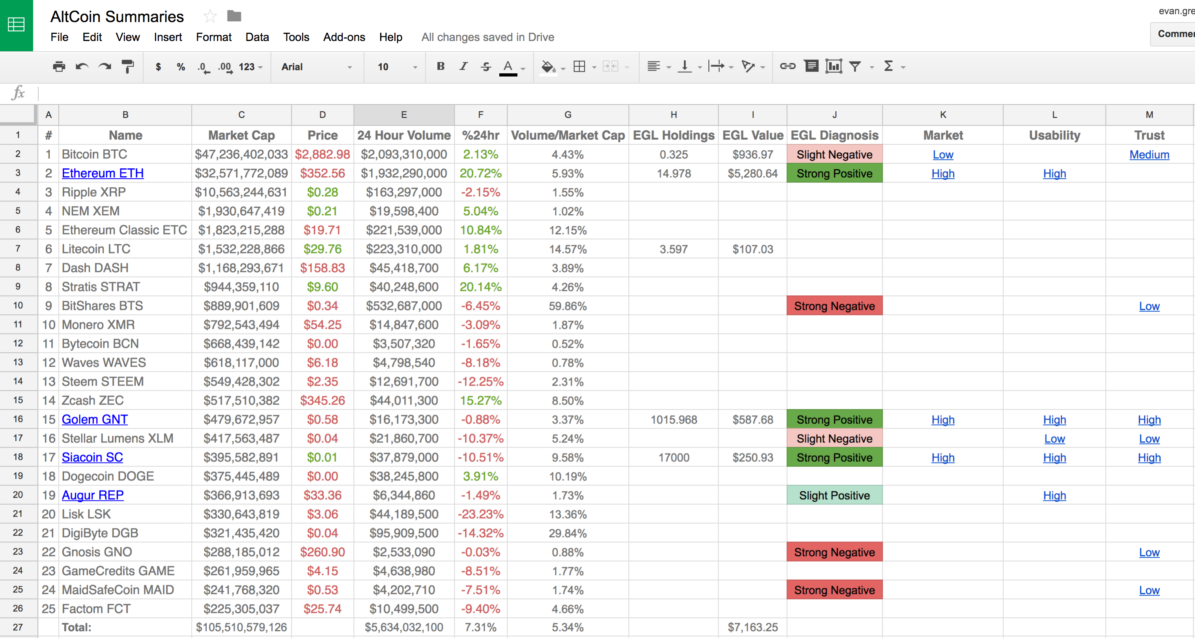1195x638 pixels.
Task: Decrease decimal places icon
Action: (x=203, y=67)
